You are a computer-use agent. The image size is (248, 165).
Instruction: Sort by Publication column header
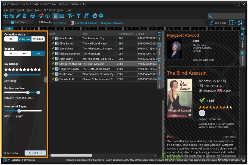click(x=127, y=33)
